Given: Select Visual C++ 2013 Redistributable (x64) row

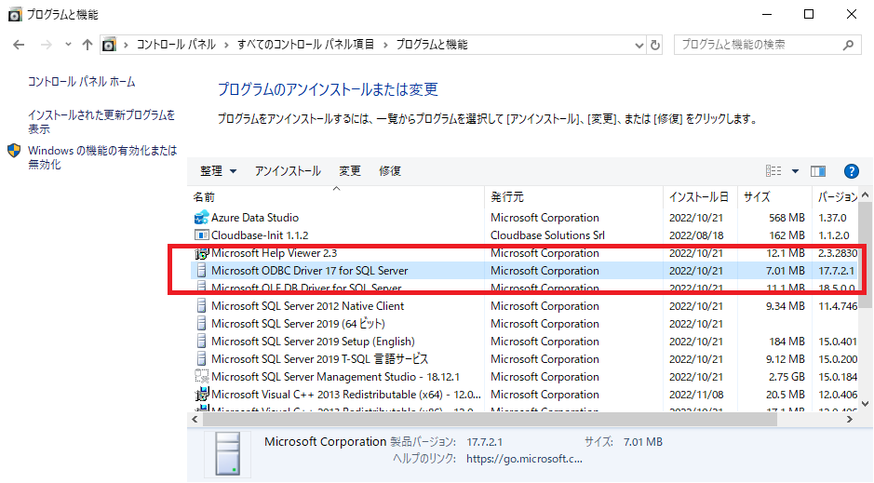Looking at the screenshot, I should [524, 395].
